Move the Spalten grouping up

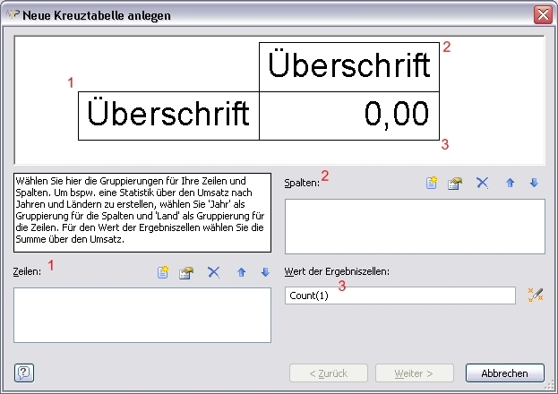(x=510, y=183)
